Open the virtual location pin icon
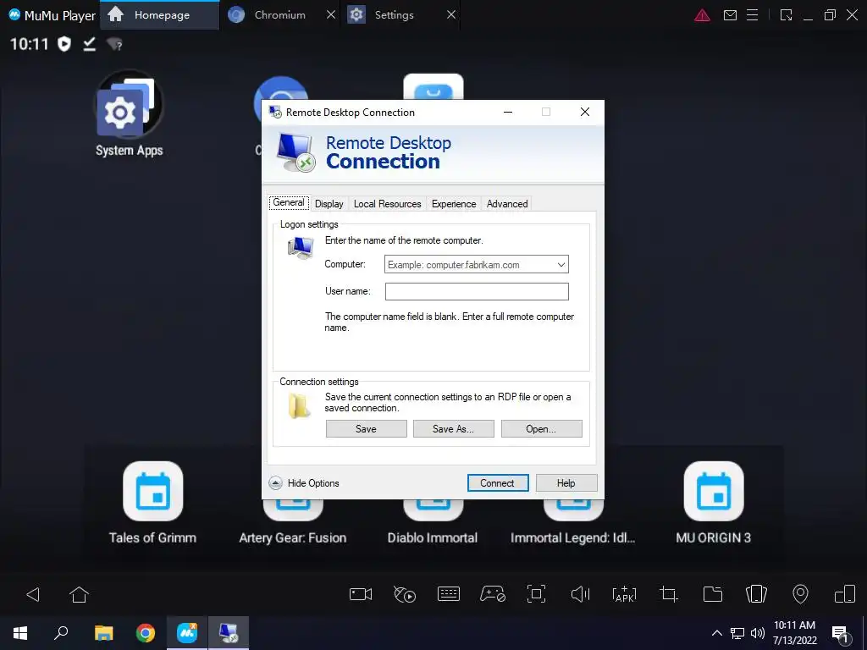Screen dimensions: 867x650 click(801, 594)
